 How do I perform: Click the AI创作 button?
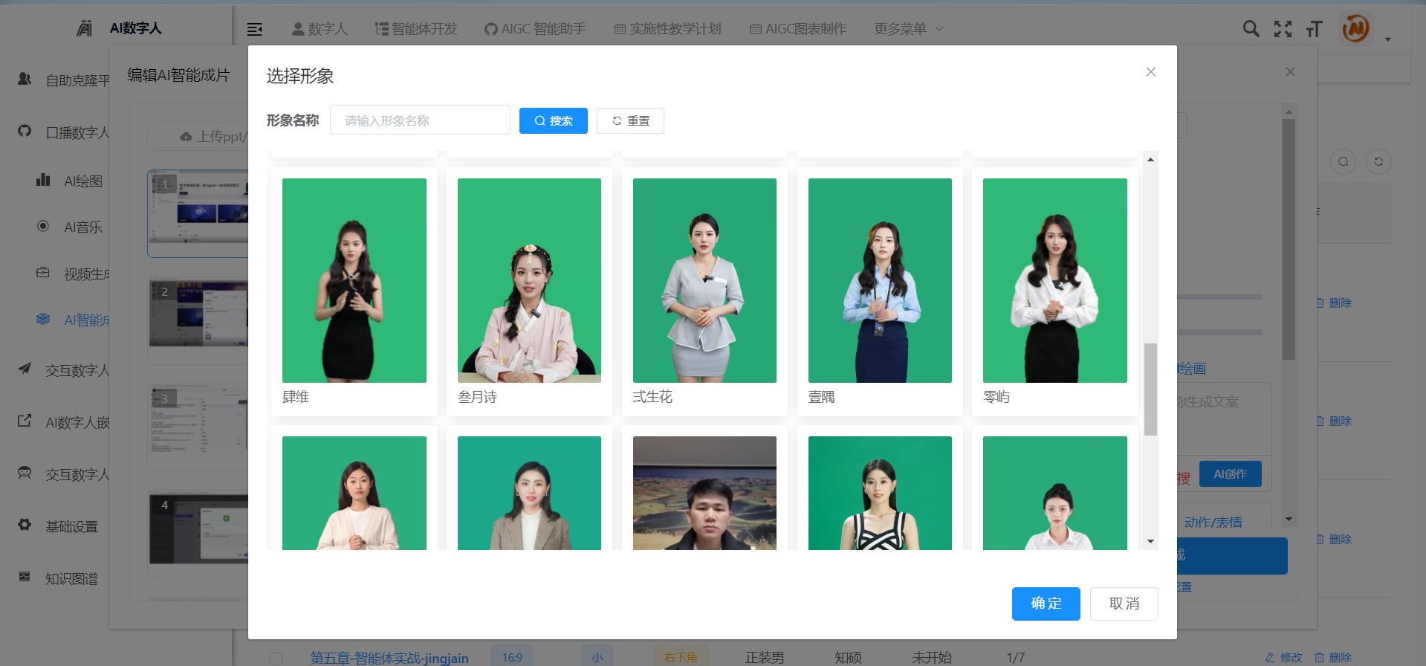[1230, 473]
